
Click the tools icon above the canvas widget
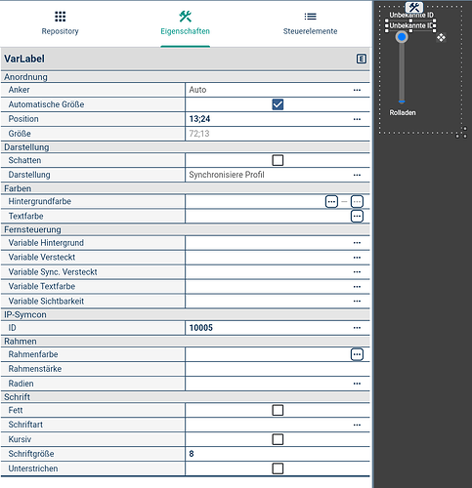[x=414, y=7]
